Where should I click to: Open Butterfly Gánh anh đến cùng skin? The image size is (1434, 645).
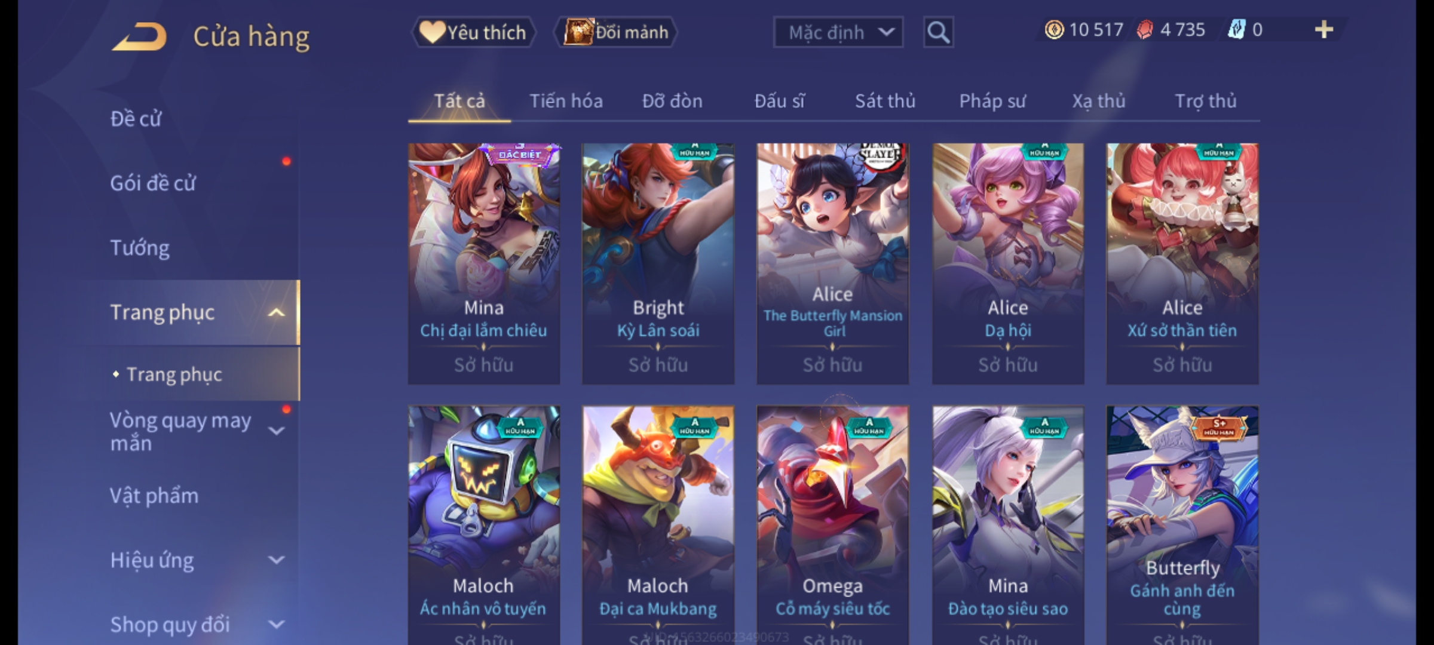(x=1182, y=526)
